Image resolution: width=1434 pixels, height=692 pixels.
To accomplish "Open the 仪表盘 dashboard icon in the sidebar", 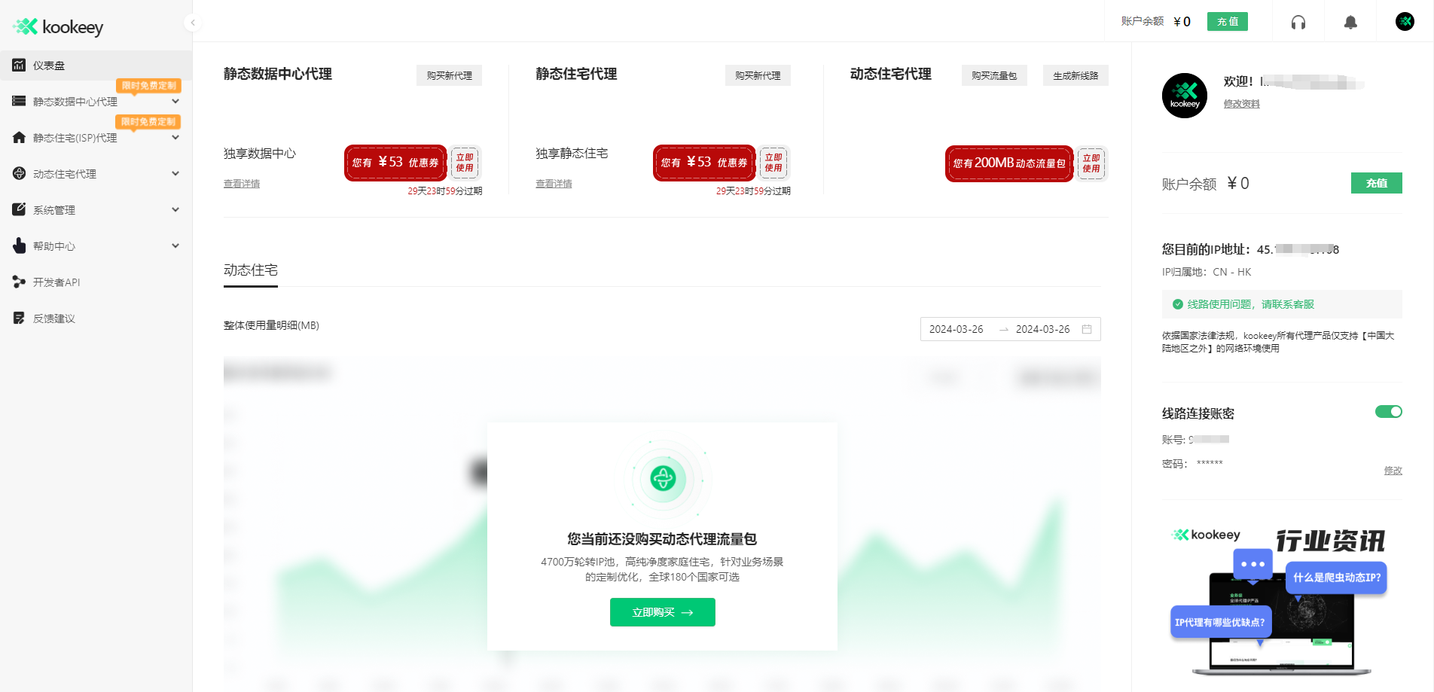I will tap(19, 66).
